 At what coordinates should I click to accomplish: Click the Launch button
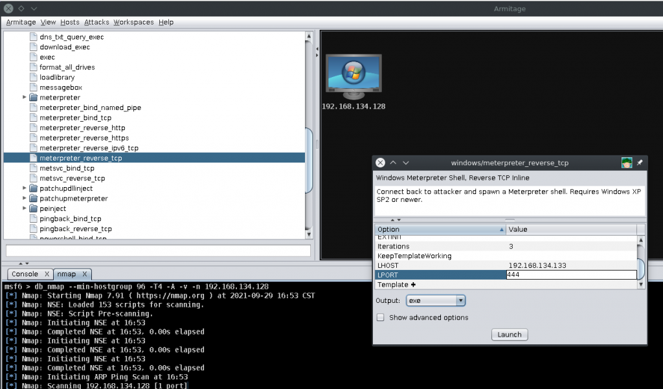(x=510, y=335)
